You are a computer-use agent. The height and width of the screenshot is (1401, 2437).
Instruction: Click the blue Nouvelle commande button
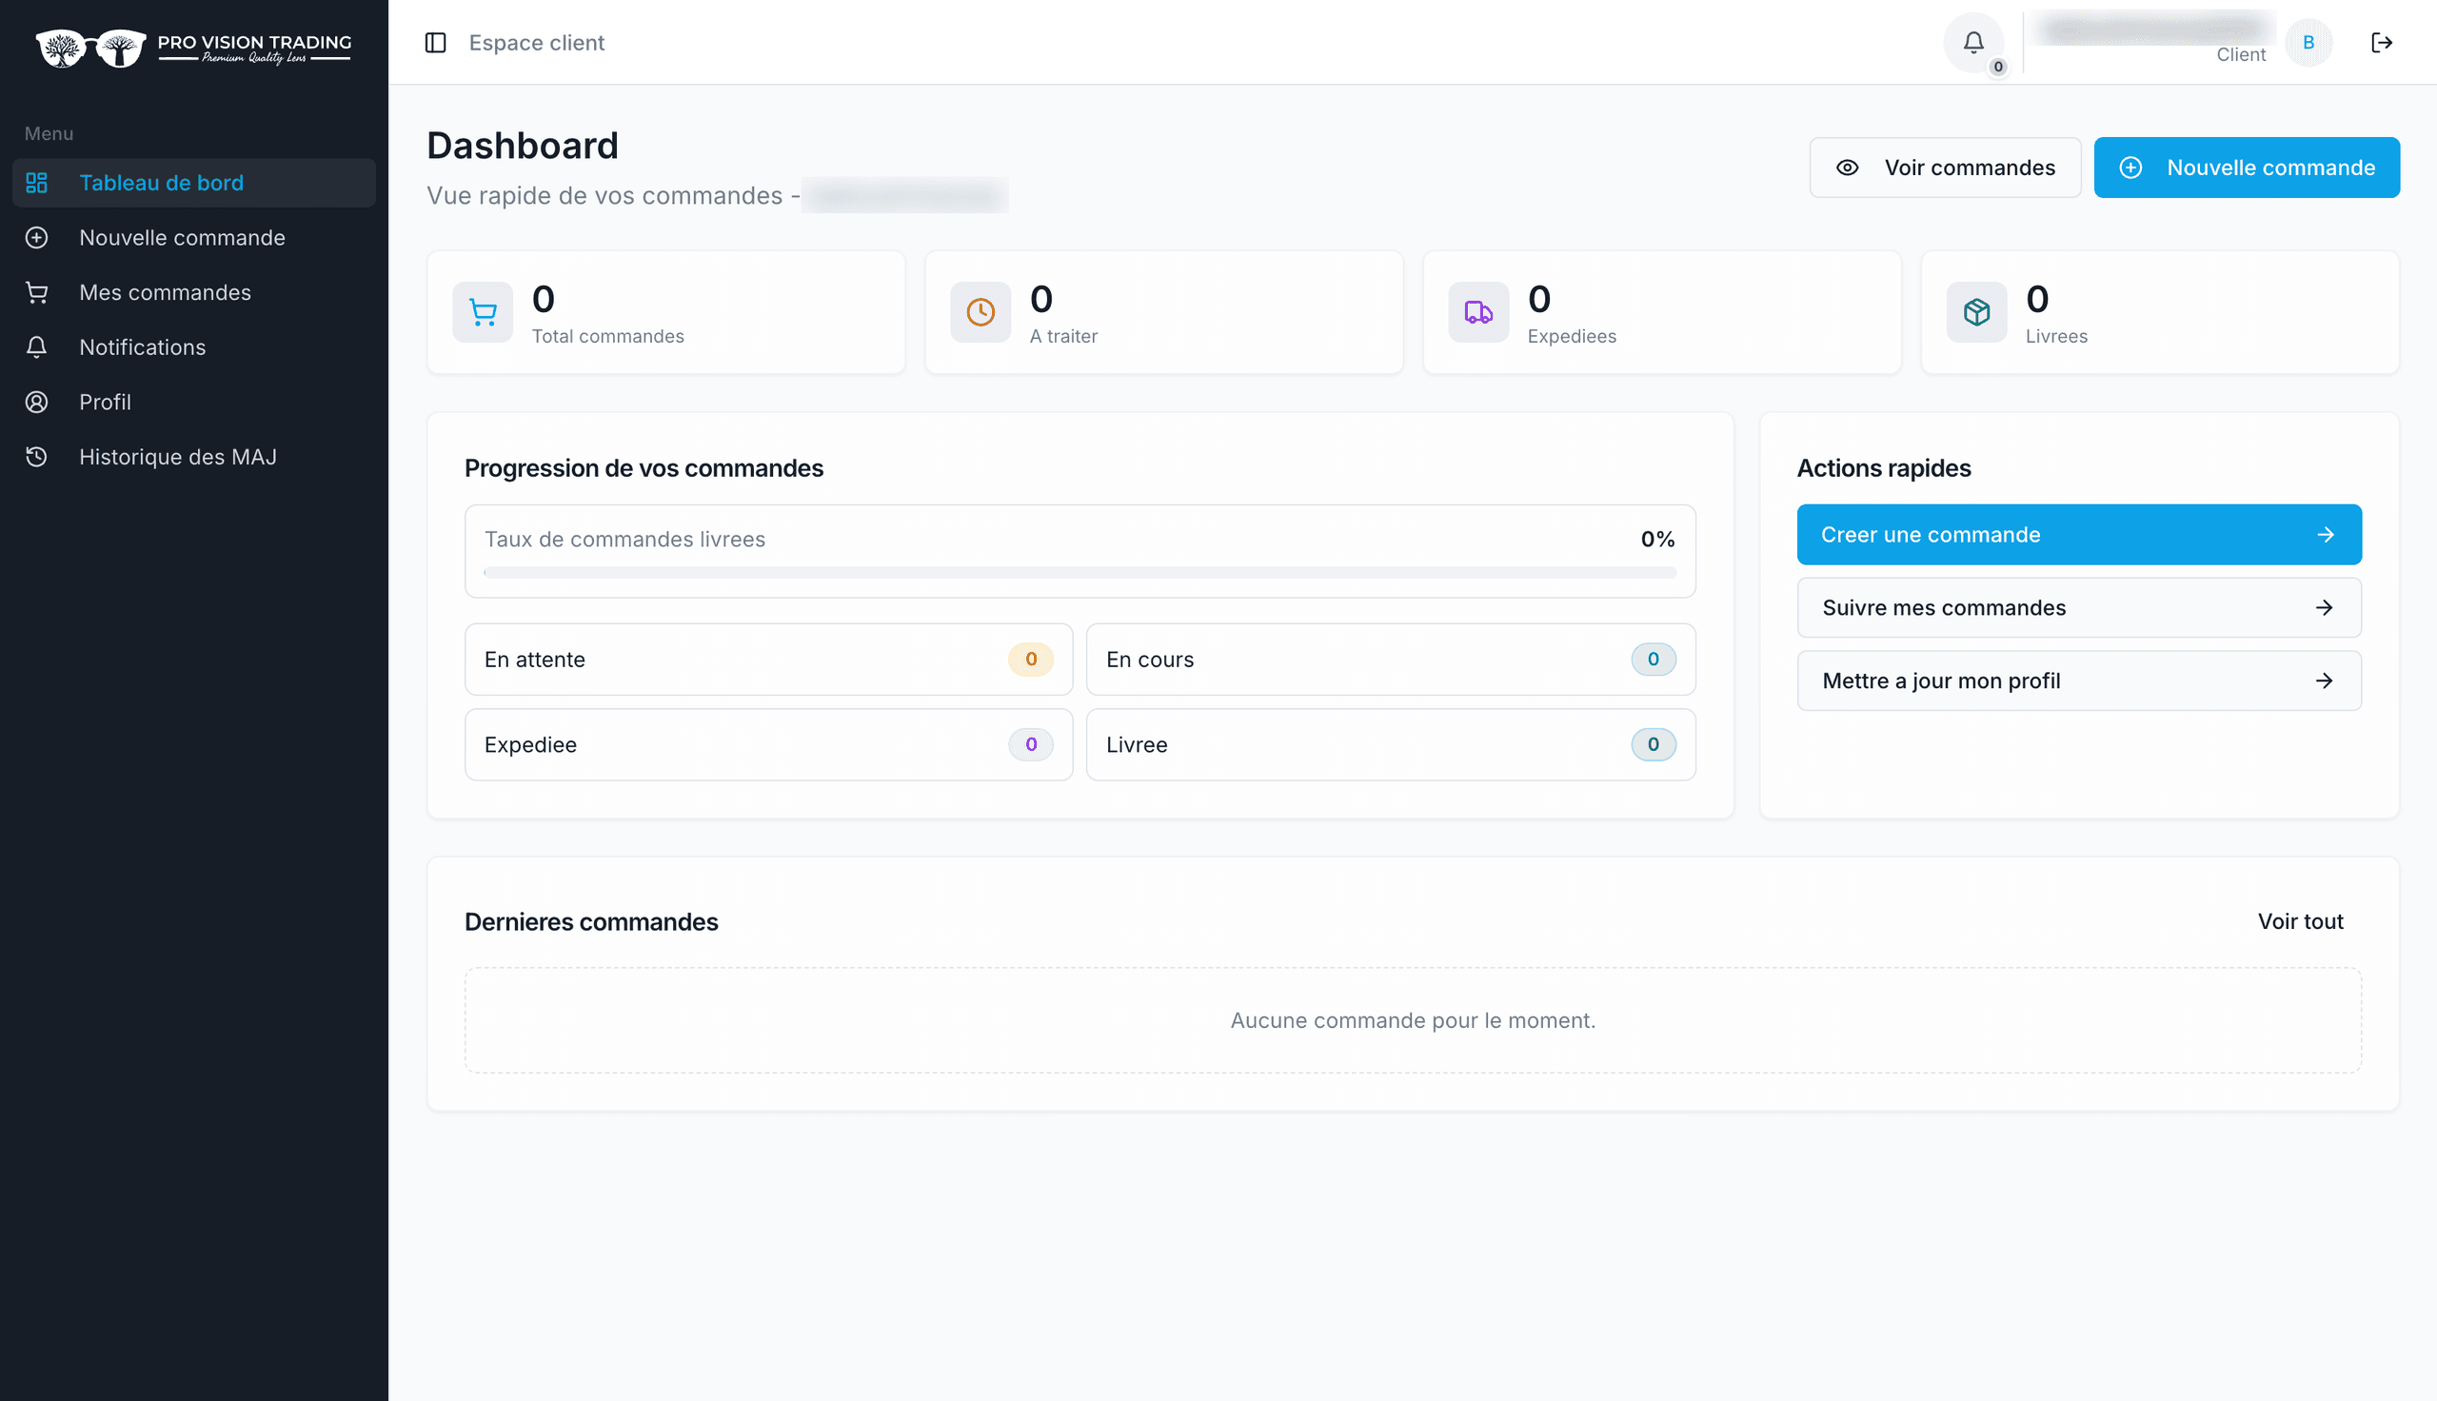pyautogui.click(x=2247, y=168)
